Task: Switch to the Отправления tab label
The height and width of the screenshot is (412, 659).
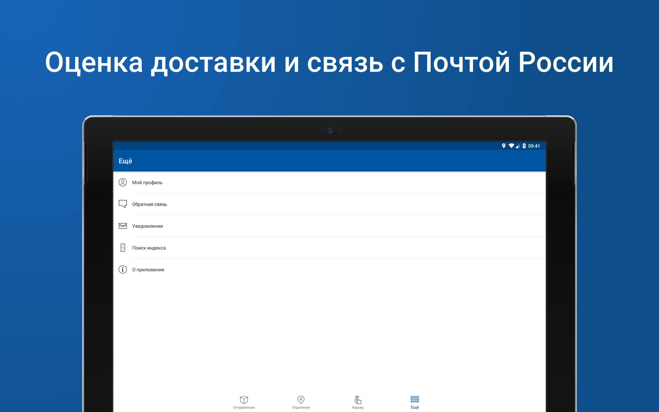Action: [x=244, y=408]
